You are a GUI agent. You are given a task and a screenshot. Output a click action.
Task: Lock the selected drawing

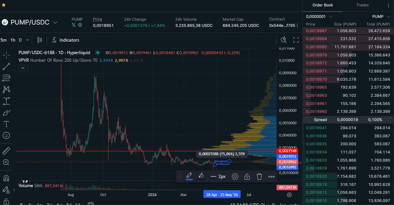tap(247, 176)
